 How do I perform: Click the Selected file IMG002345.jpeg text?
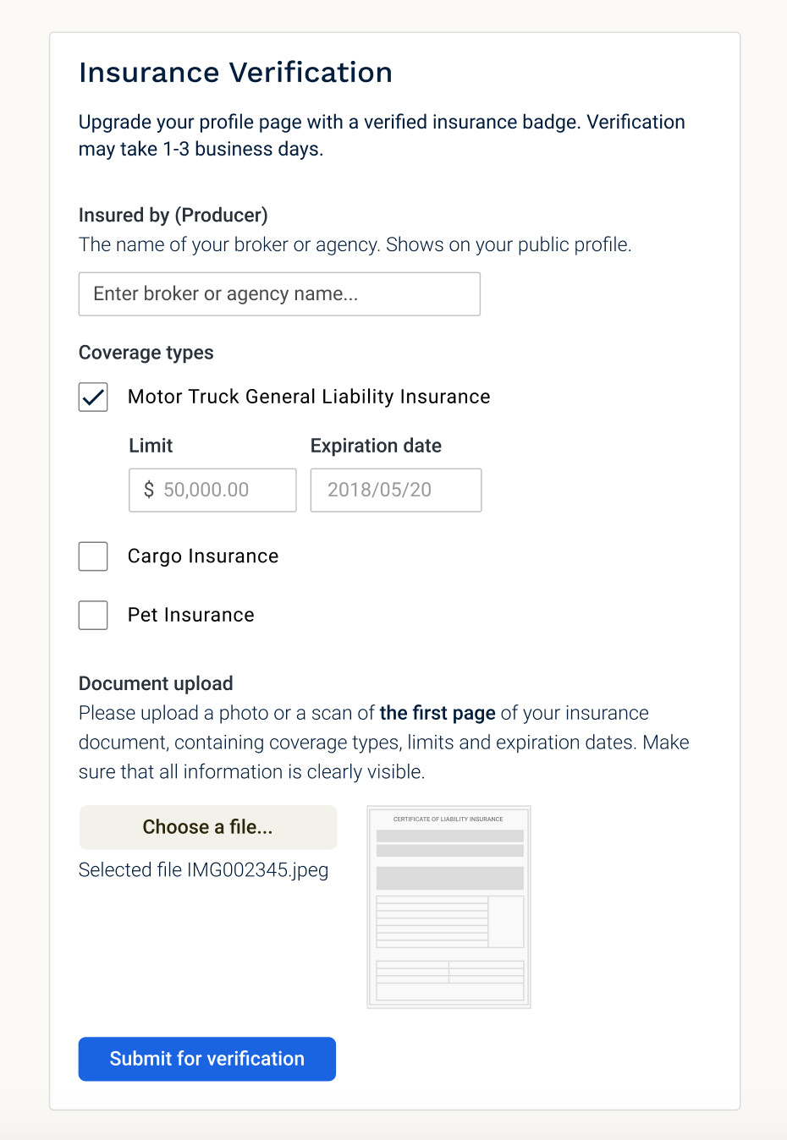click(x=204, y=870)
